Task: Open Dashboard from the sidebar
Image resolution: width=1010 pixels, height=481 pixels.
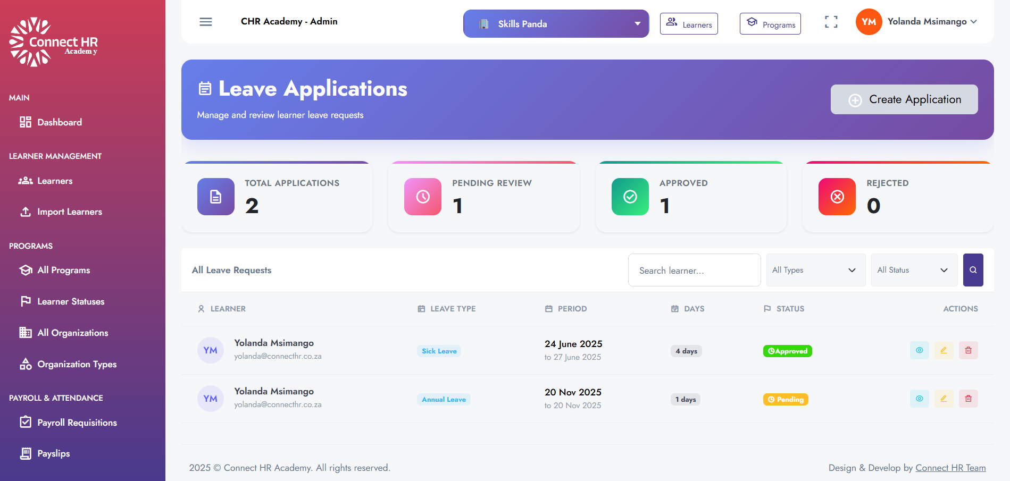Action: pyautogui.click(x=60, y=122)
